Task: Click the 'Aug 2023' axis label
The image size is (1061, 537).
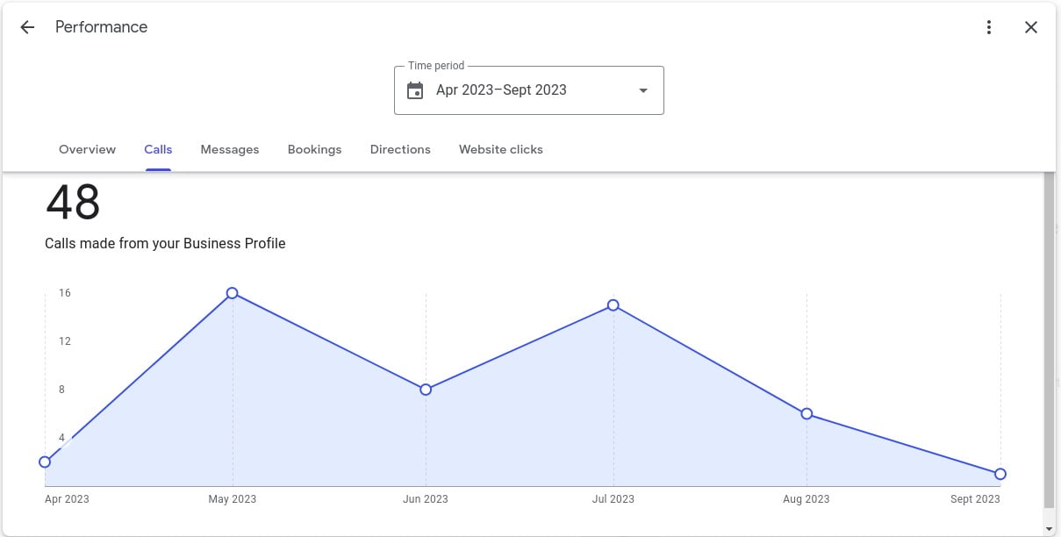Action: pos(807,499)
